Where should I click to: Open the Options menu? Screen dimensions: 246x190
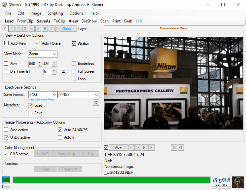tap(76, 13)
